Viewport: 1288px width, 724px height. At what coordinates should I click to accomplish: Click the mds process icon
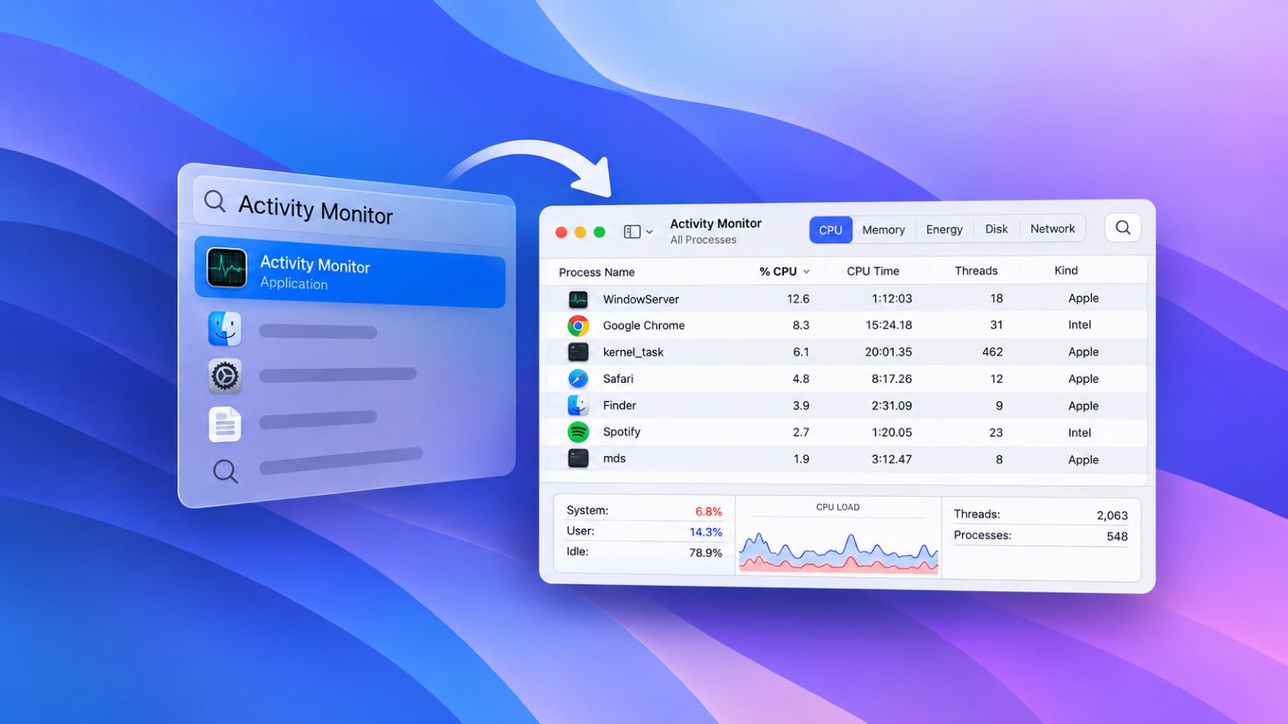[x=578, y=459]
